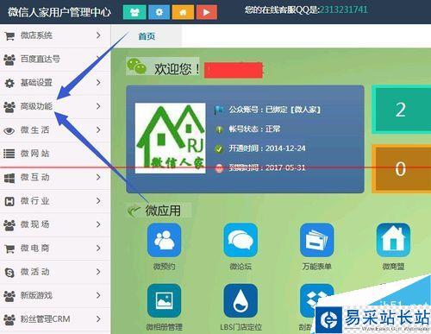This screenshot has height=334, width=431.
Task: Expand the 微互动 chevron
Action: pyautogui.click(x=98, y=177)
